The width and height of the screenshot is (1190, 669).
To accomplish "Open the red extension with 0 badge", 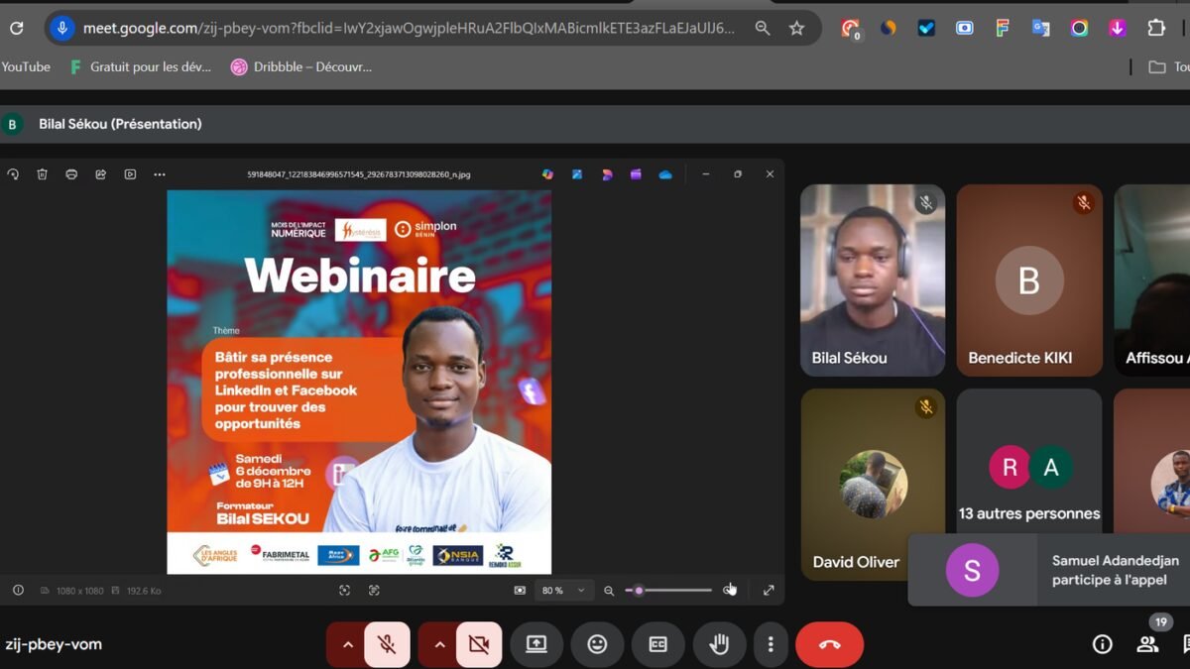I will (850, 29).
